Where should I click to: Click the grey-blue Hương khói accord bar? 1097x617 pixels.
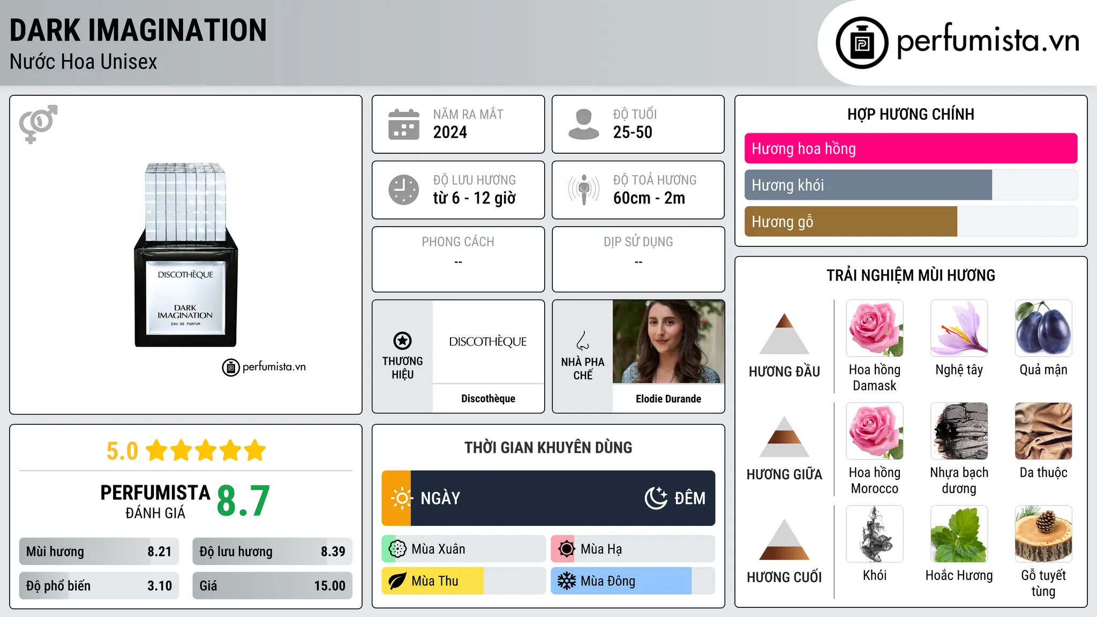point(911,185)
